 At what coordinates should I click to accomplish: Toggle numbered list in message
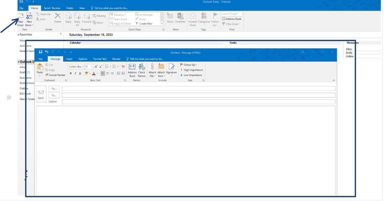(114, 67)
